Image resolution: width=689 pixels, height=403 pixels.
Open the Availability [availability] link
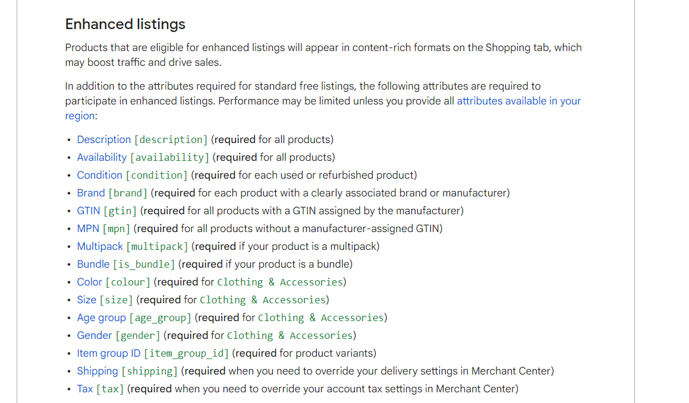coord(143,157)
